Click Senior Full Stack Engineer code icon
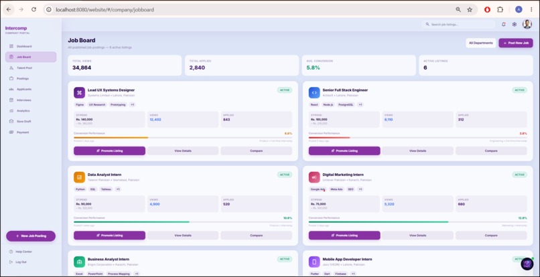The image size is (540, 277). [314, 92]
